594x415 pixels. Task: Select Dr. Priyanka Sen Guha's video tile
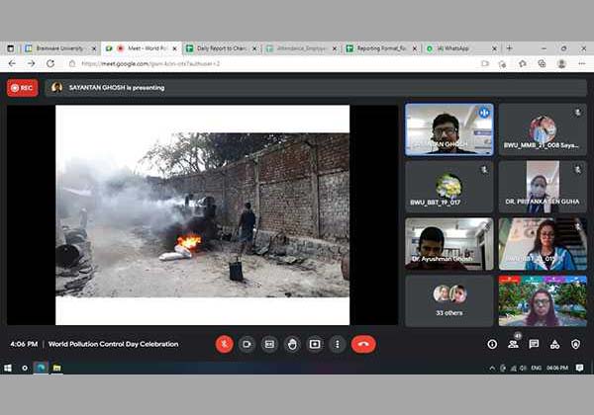542,186
